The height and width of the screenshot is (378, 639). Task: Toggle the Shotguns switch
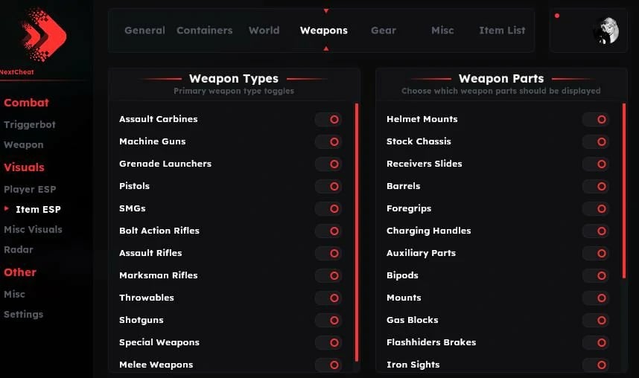tap(328, 320)
